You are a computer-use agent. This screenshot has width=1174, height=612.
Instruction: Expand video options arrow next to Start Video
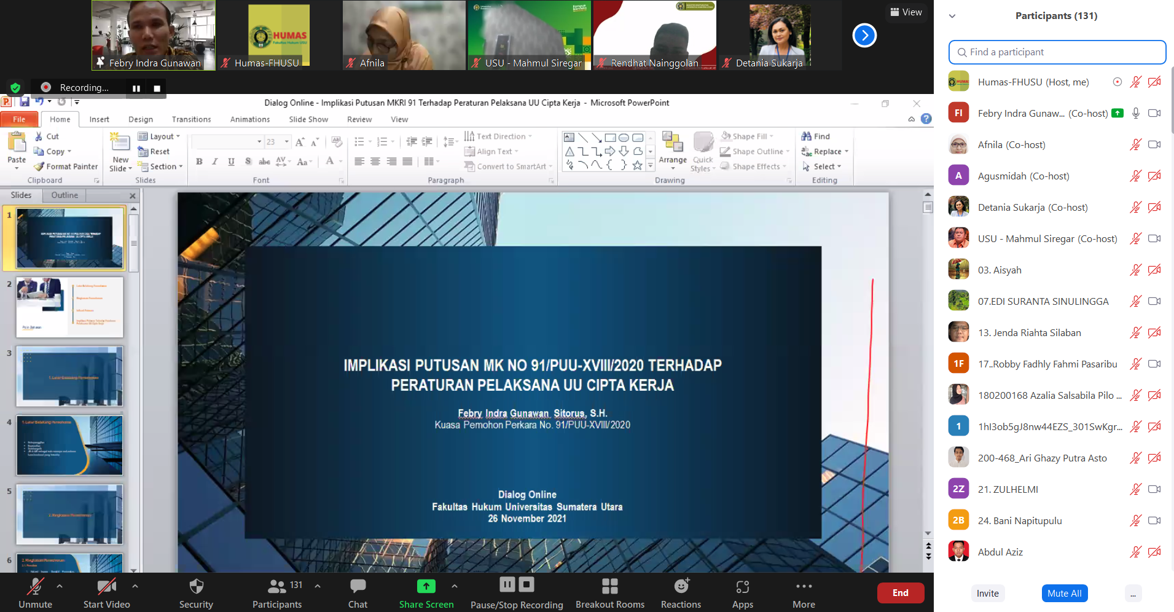coord(135,586)
